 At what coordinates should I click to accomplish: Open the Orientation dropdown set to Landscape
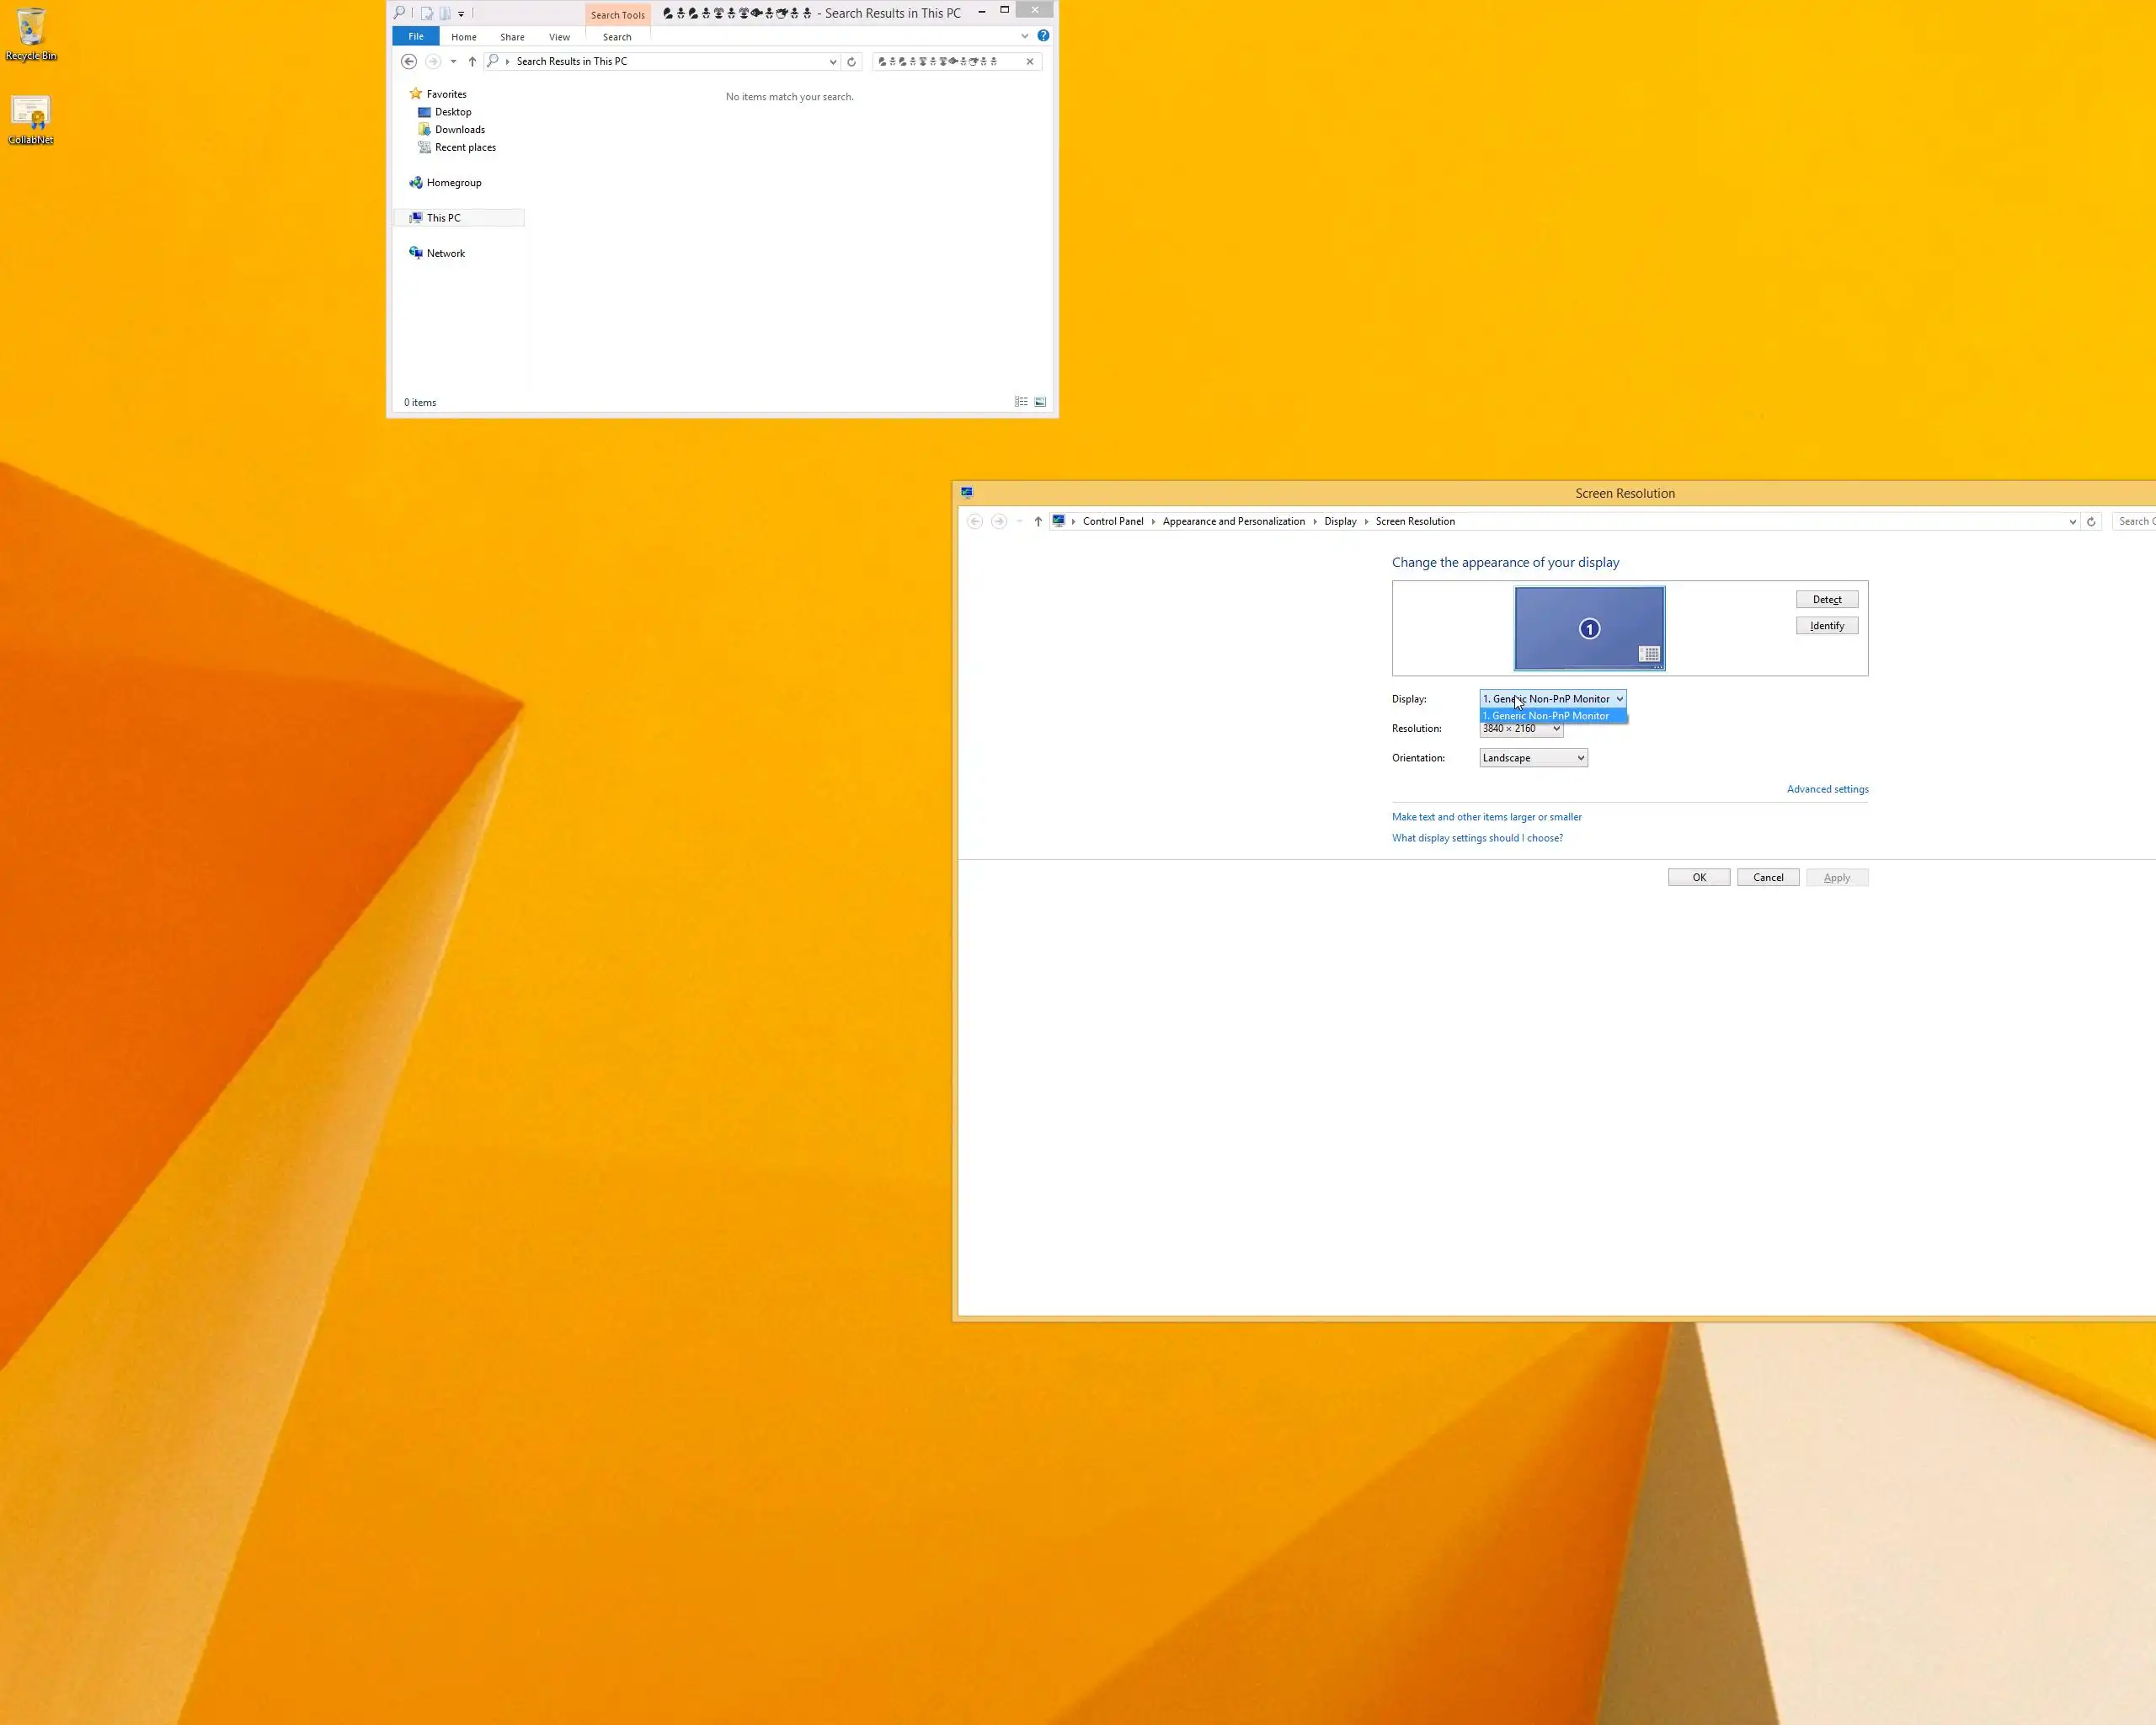[1533, 758]
